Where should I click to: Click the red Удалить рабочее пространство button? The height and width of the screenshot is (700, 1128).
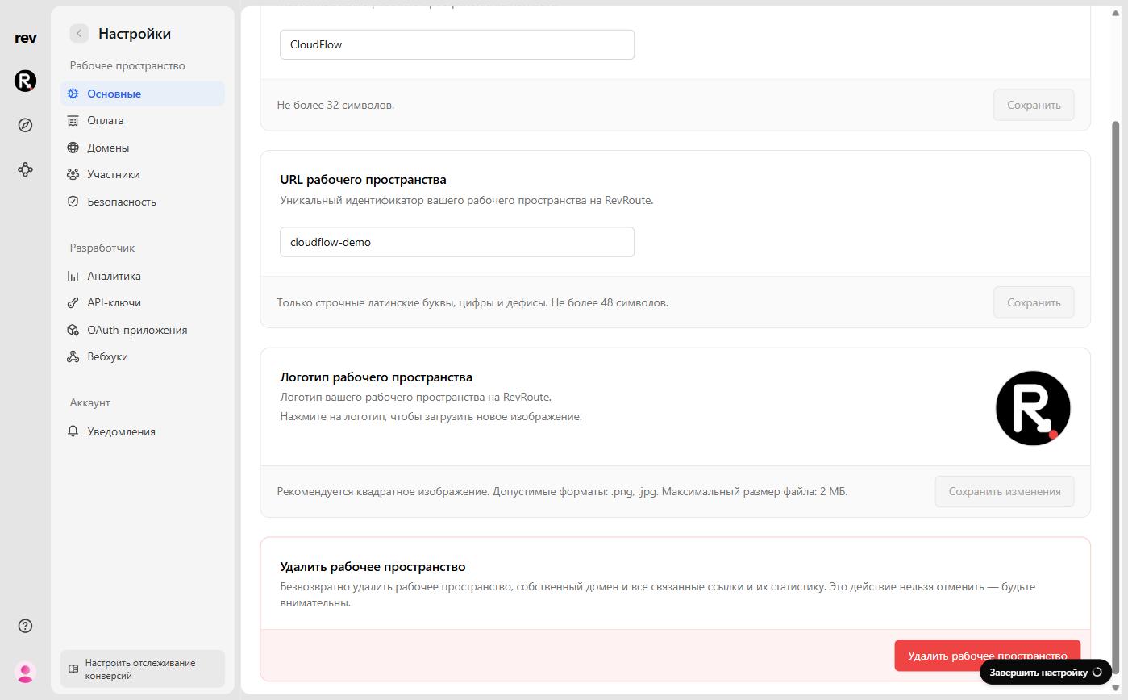987,656
